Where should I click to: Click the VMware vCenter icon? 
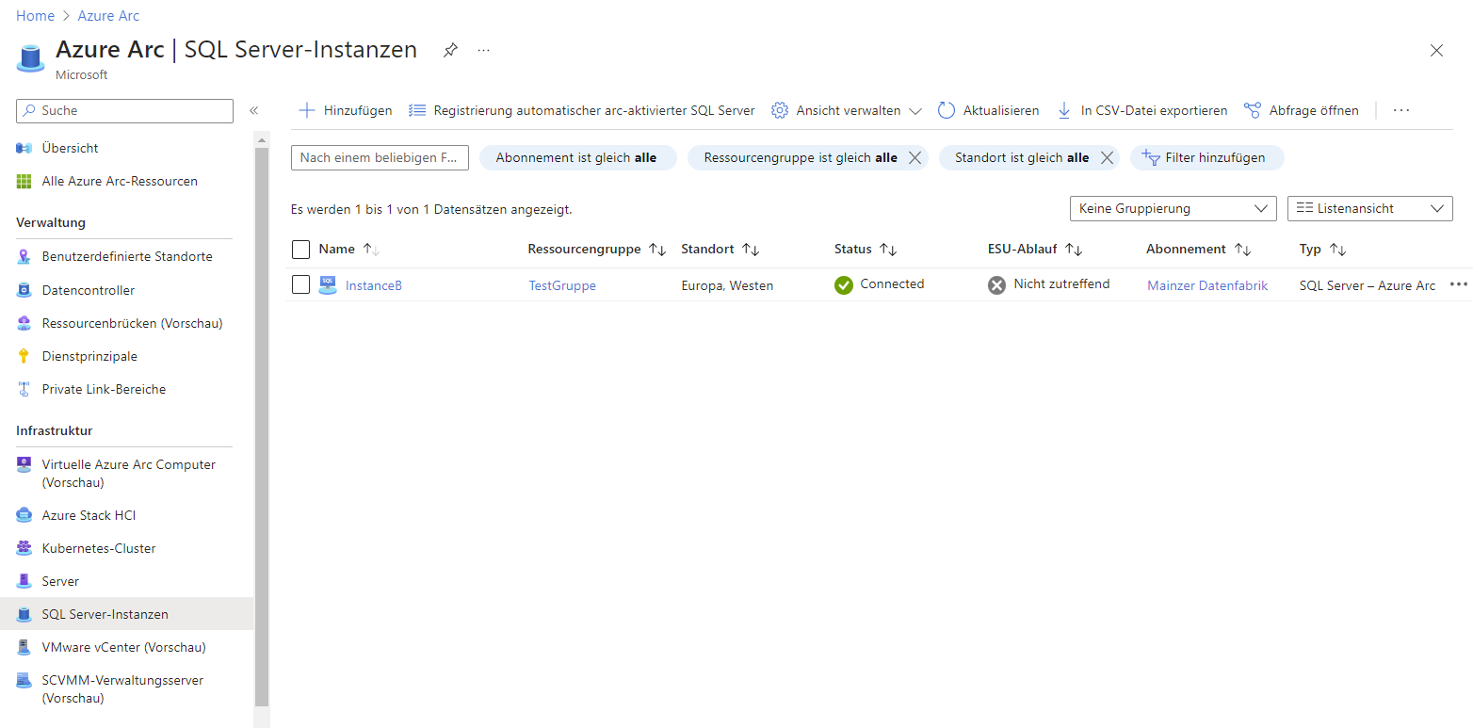click(x=24, y=647)
